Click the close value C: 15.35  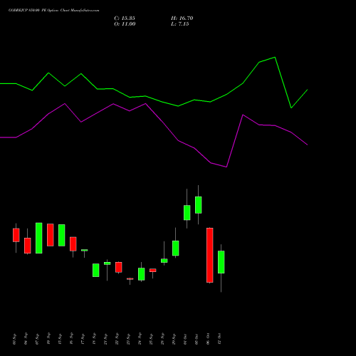(125, 19)
